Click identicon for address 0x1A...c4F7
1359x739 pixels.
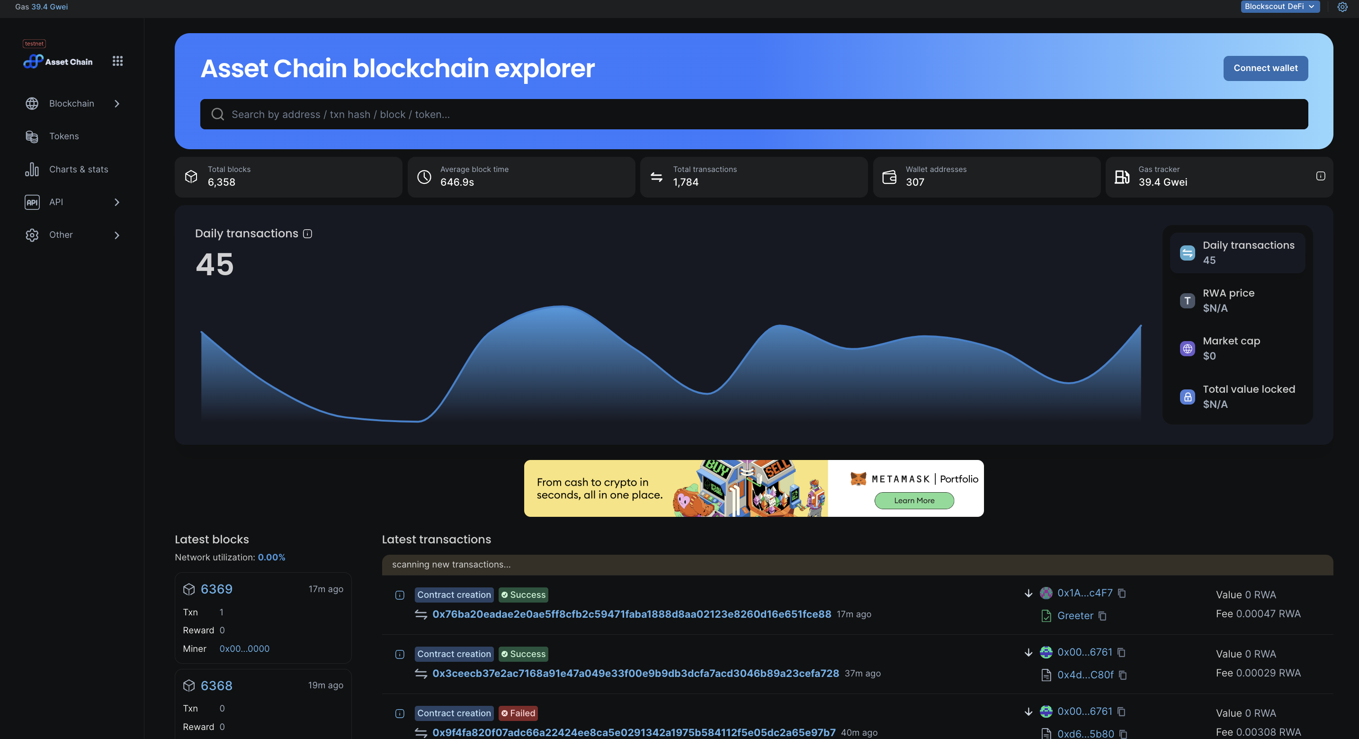pyautogui.click(x=1046, y=593)
